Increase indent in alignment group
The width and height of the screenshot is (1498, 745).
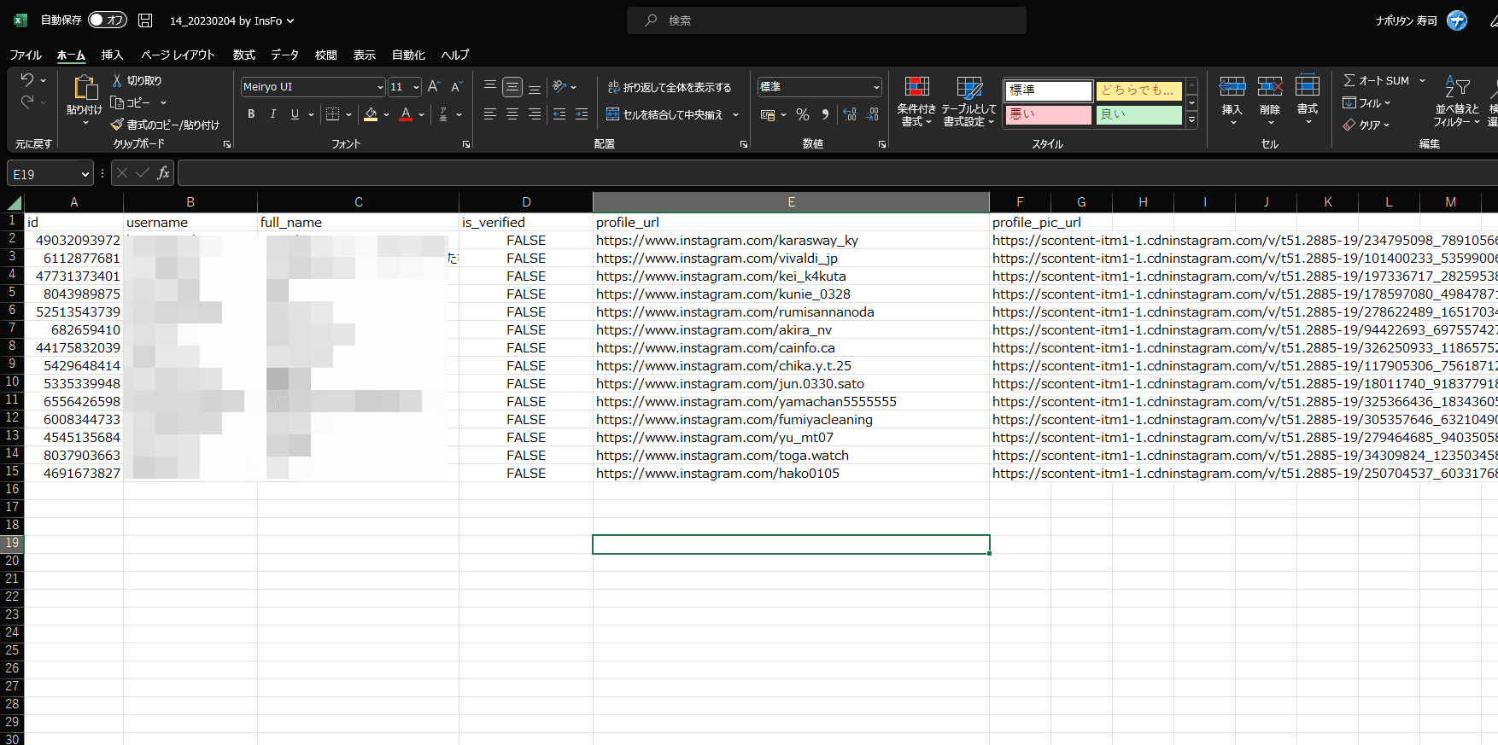click(x=582, y=114)
